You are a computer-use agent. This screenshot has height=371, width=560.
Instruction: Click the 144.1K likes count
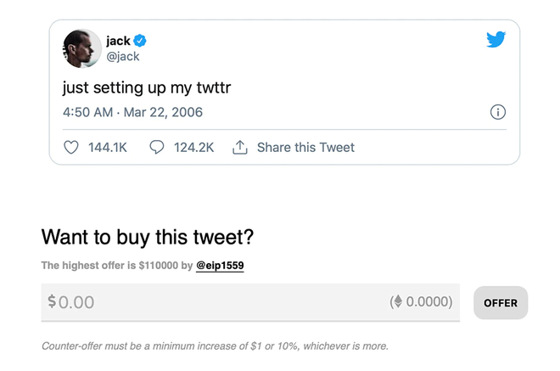coord(108,148)
